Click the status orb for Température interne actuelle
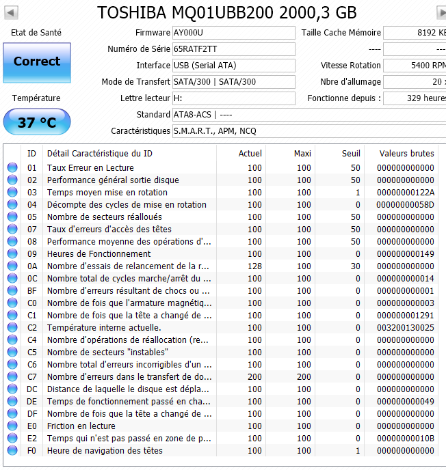The image size is (446, 470). [12, 328]
